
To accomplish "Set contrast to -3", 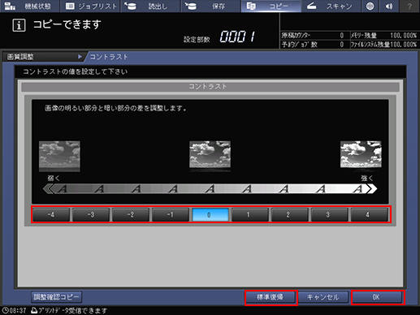I will [x=91, y=214].
